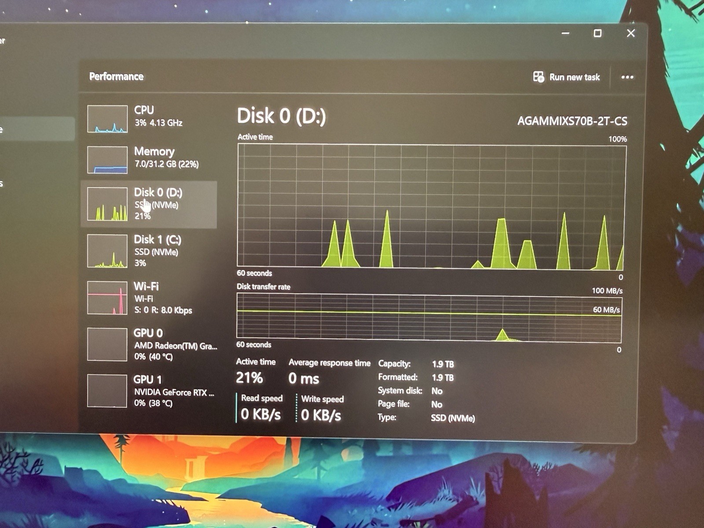Image resolution: width=704 pixels, height=528 pixels.
Task: Click the Disk 0 mini graph thumbnail
Action: [107, 204]
